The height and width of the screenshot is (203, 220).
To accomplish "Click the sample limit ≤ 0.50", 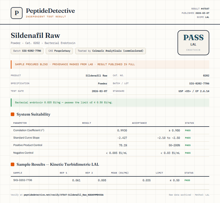I will point(174,180).
